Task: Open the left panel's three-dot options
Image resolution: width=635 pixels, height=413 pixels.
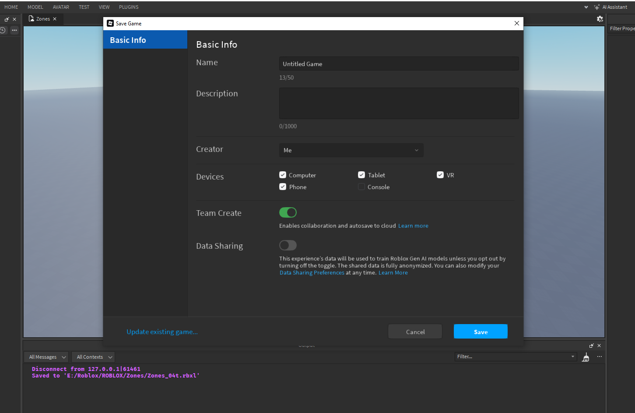Action: coord(14,30)
